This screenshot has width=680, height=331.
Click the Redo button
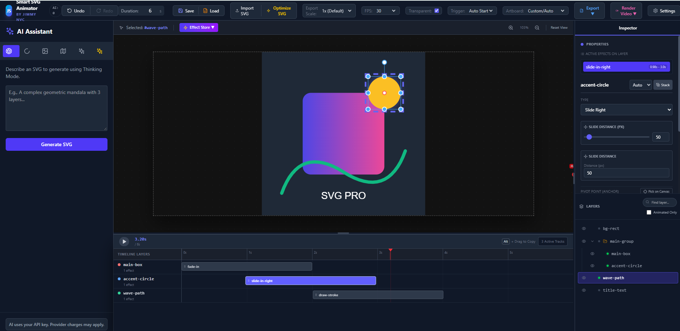pyautogui.click(x=105, y=11)
